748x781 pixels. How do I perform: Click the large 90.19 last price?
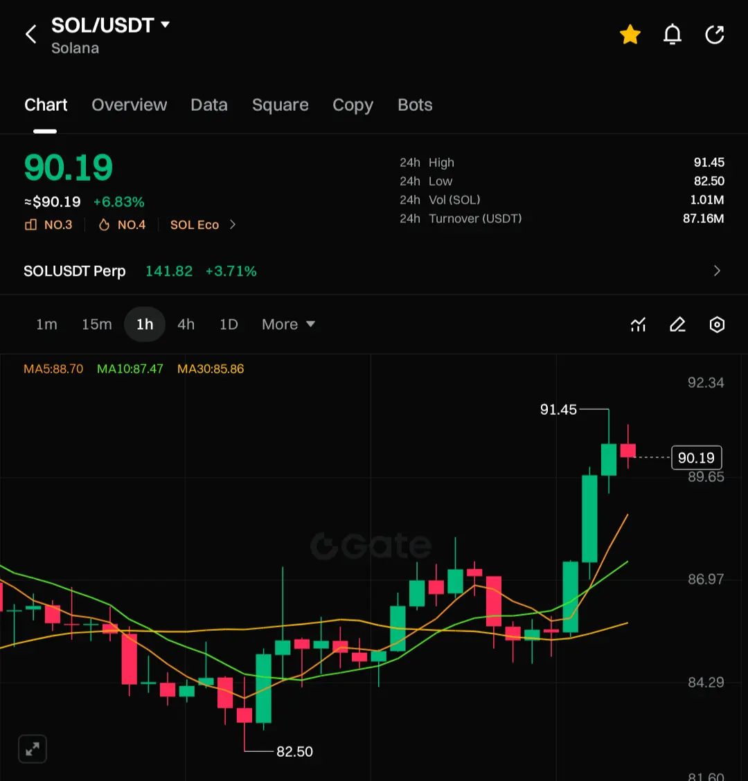click(x=69, y=168)
